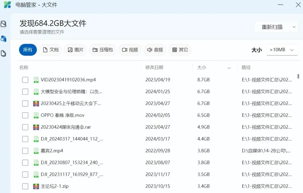Open the top sidebar cleanup icon
The height and width of the screenshot is (193, 303).
point(3,24)
